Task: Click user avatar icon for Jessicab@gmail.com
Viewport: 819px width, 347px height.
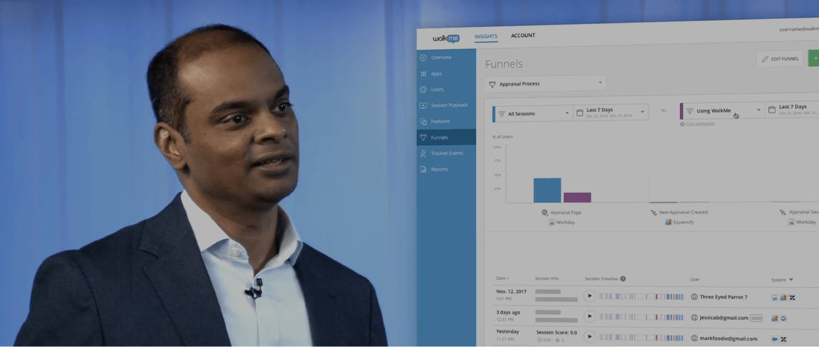Action: 694,318
